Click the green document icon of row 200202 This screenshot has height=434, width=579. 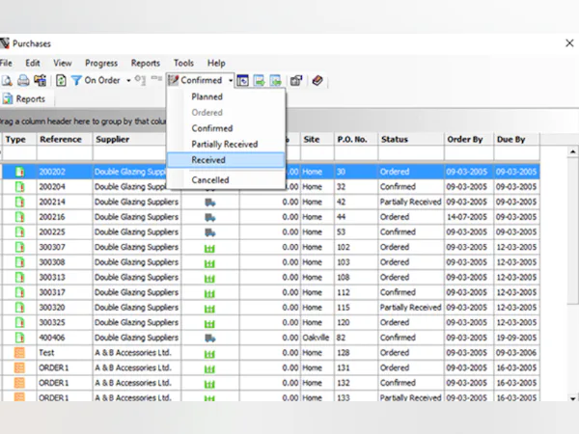(19, 172)
